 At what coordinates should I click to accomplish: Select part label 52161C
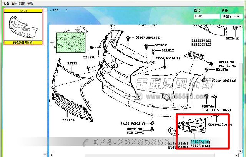(x=161, y=45)
